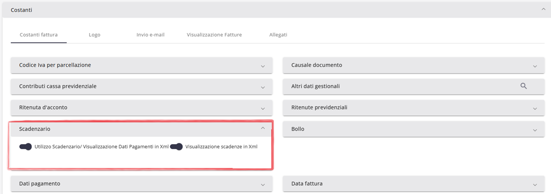Collapse the Scadenzario section chevron

[x=263, y=128]
